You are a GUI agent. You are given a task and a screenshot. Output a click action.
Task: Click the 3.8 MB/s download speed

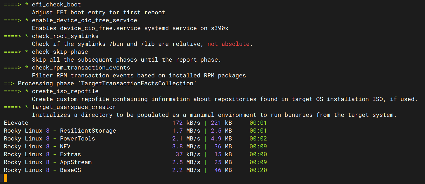(186, 146)
